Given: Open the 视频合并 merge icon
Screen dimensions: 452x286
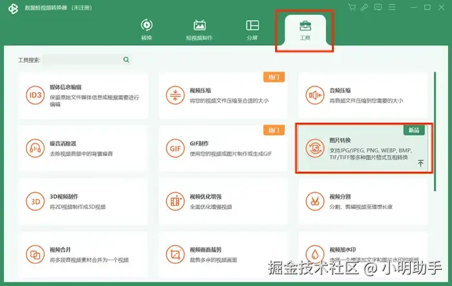Looking at the screenshot, I should click(35, 254).
